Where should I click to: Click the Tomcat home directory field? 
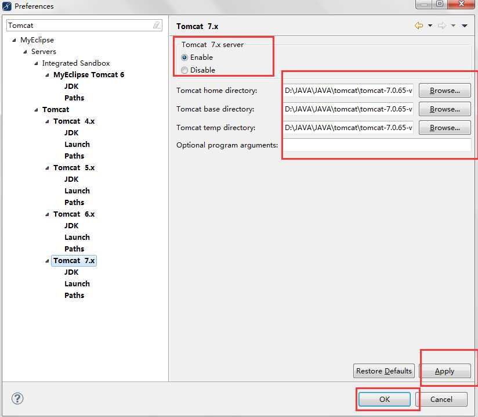(x=348, y=91)
